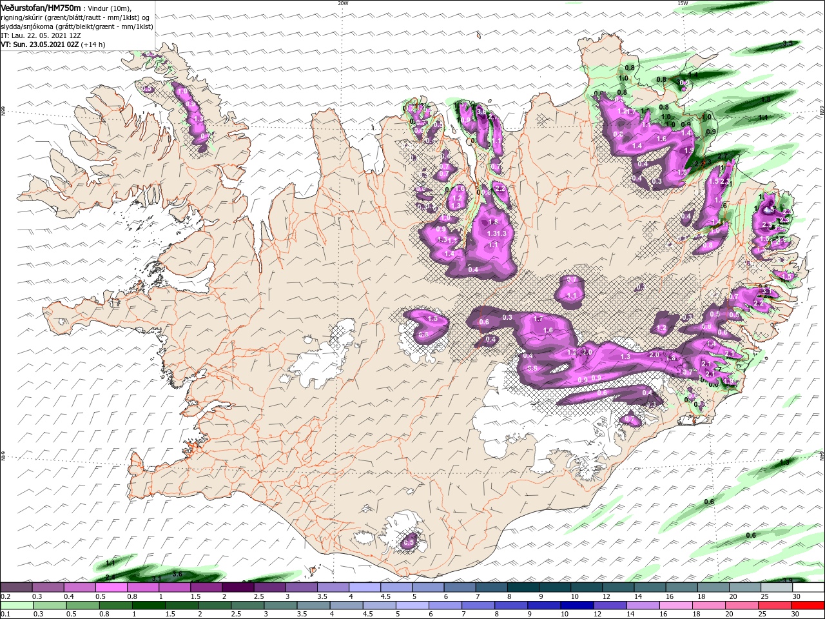Click top-row legend label 2.5
The height and width of the screenshot is (619, 825).
(x=258, y=596)
